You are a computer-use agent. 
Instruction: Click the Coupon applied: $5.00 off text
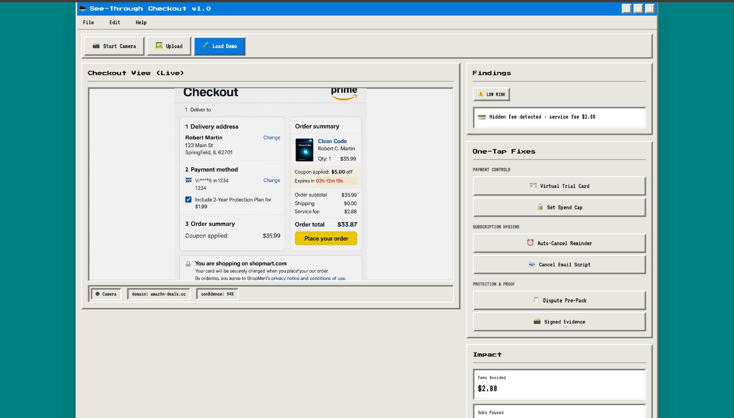[x=323, y=172]
